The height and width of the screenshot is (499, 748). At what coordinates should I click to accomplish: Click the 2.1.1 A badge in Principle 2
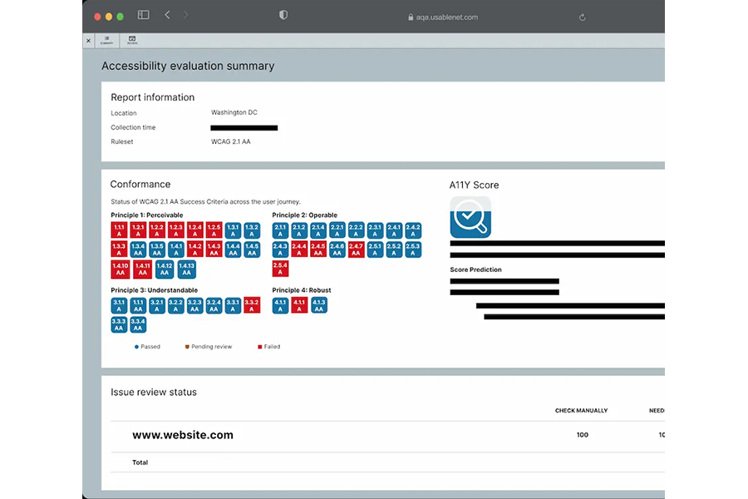[280, 230]
